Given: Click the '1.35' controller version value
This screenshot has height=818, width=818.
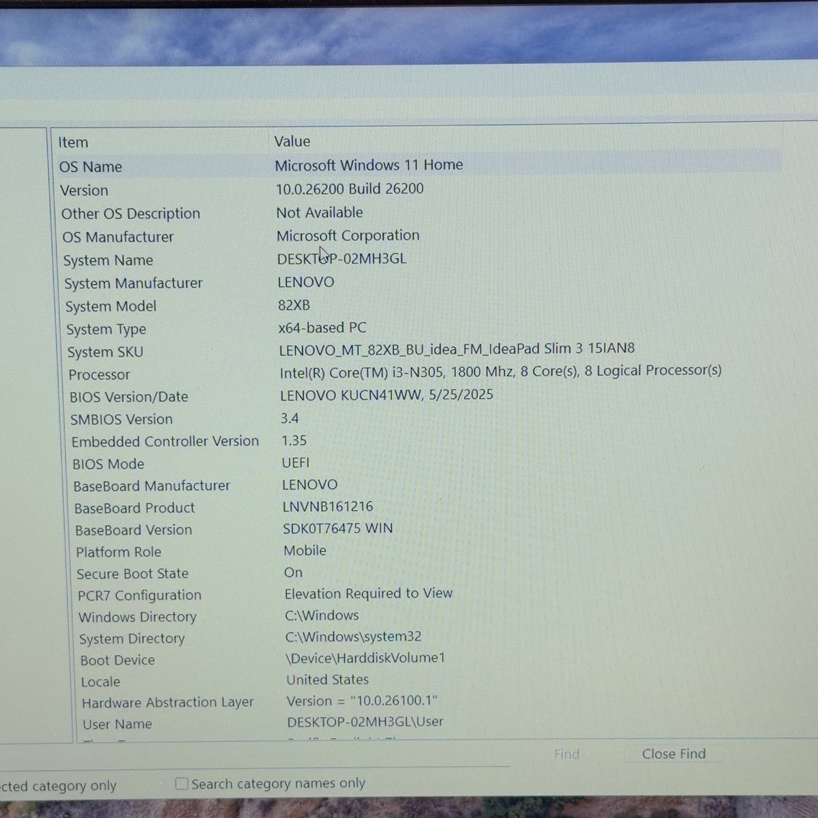Looking at the screenshot, I should pyautogui.click(x=294, y=440).
